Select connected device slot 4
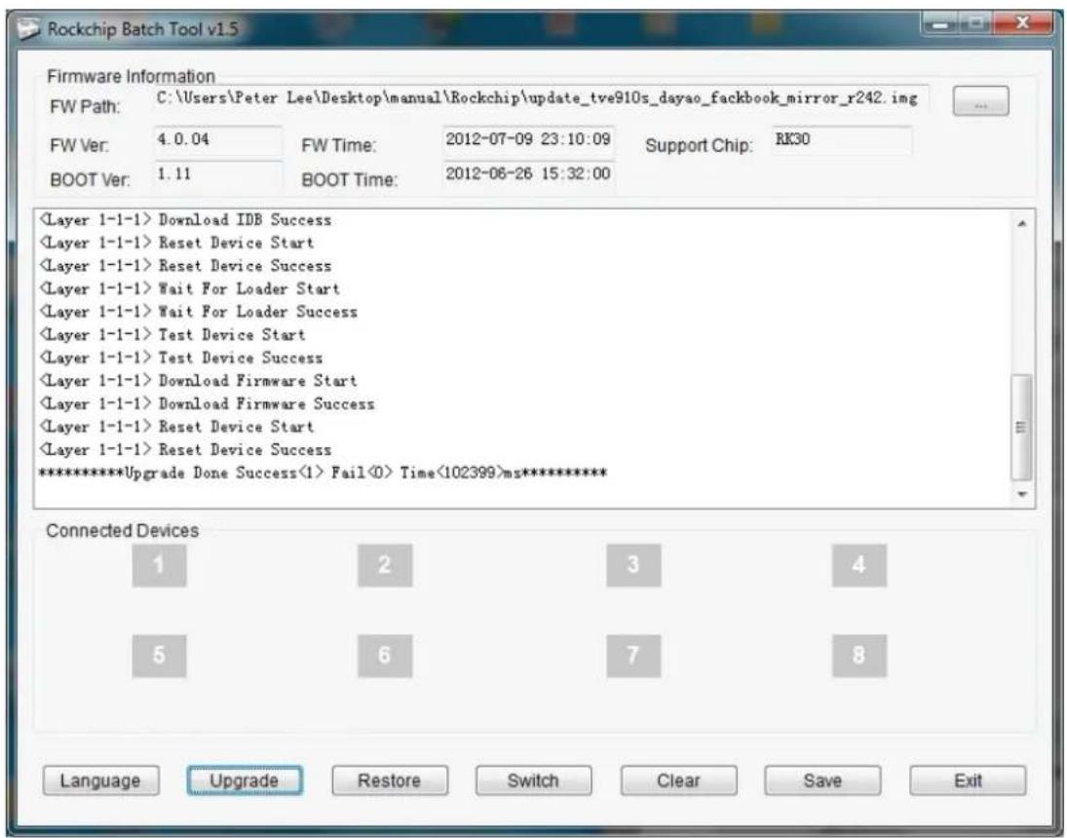The height and width of the screenshot is (838, 1067). [x=858, y=564]
